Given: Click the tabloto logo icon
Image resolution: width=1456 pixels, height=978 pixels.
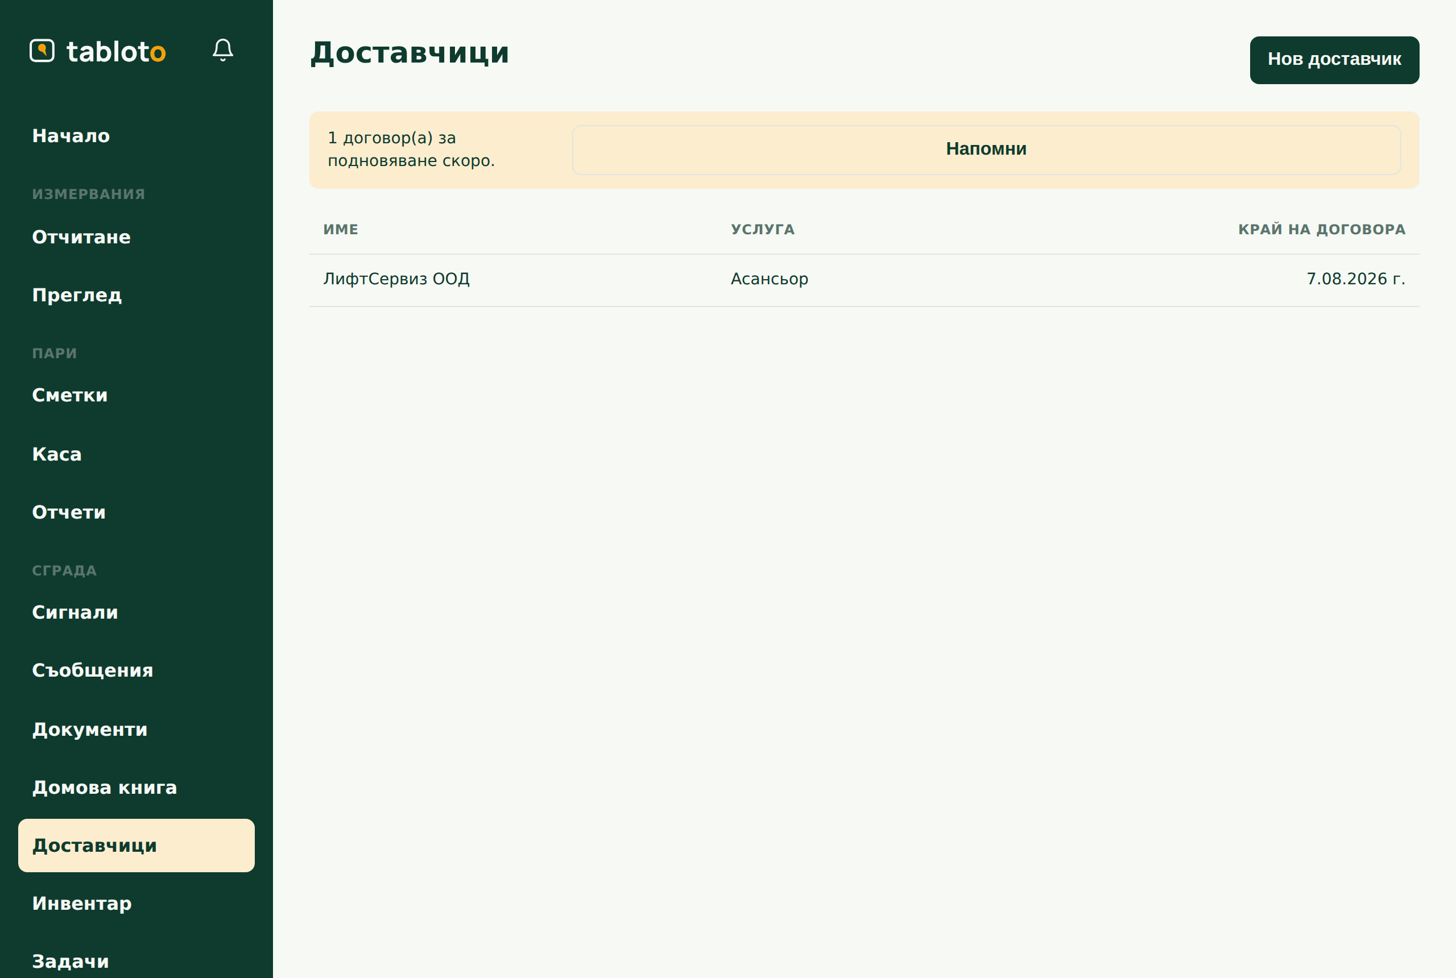Looking at the screenshot, I should [x=42, y=51].
